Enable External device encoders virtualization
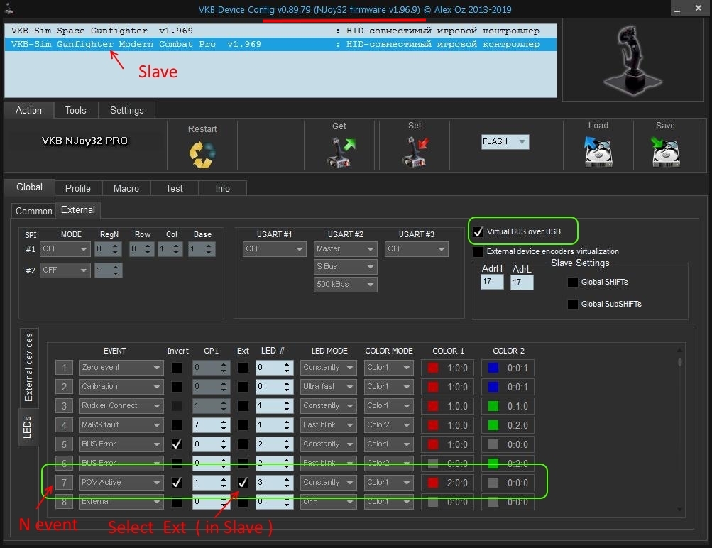 point(478,251)
